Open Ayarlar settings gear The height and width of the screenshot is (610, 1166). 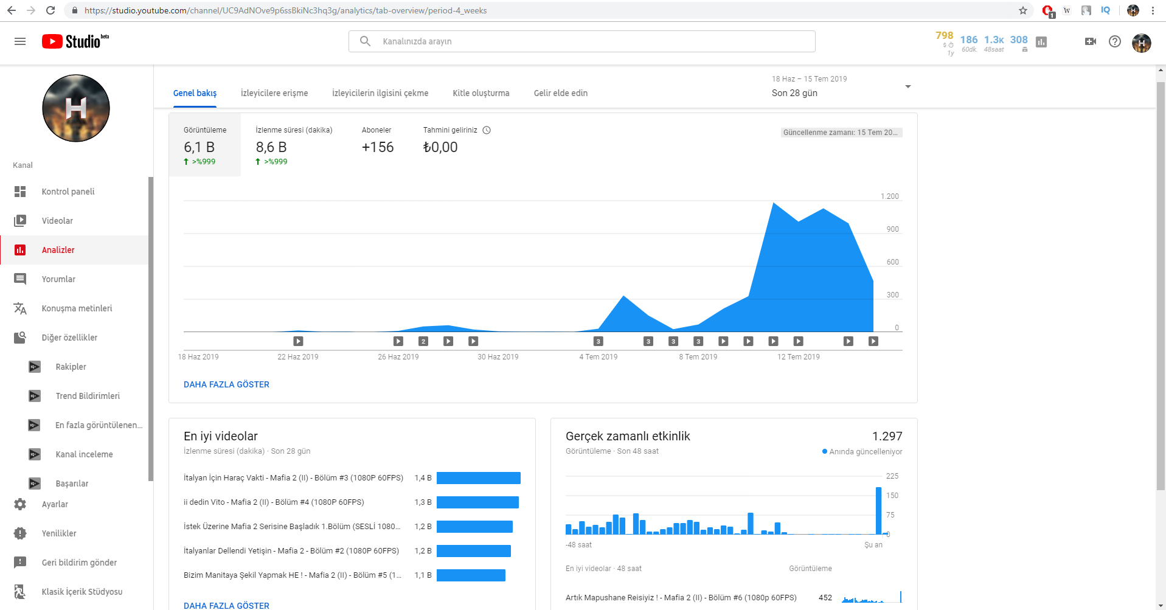click(20, 504)
